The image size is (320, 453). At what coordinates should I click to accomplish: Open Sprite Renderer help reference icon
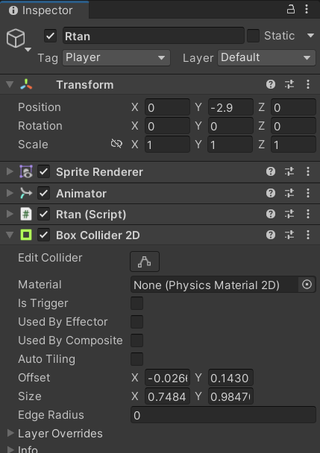[271, 171]
